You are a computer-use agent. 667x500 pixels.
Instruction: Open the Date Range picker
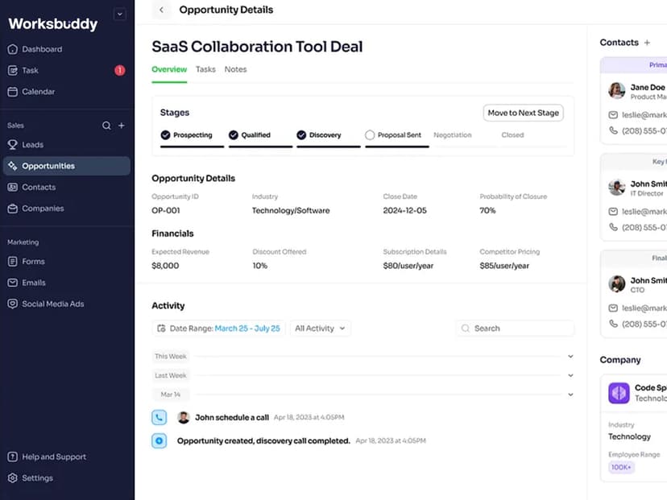tap(218, 329)
